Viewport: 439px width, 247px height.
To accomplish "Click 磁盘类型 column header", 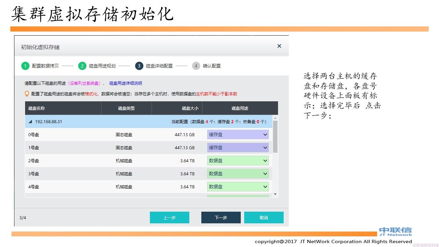I will [x=127, y=108].
